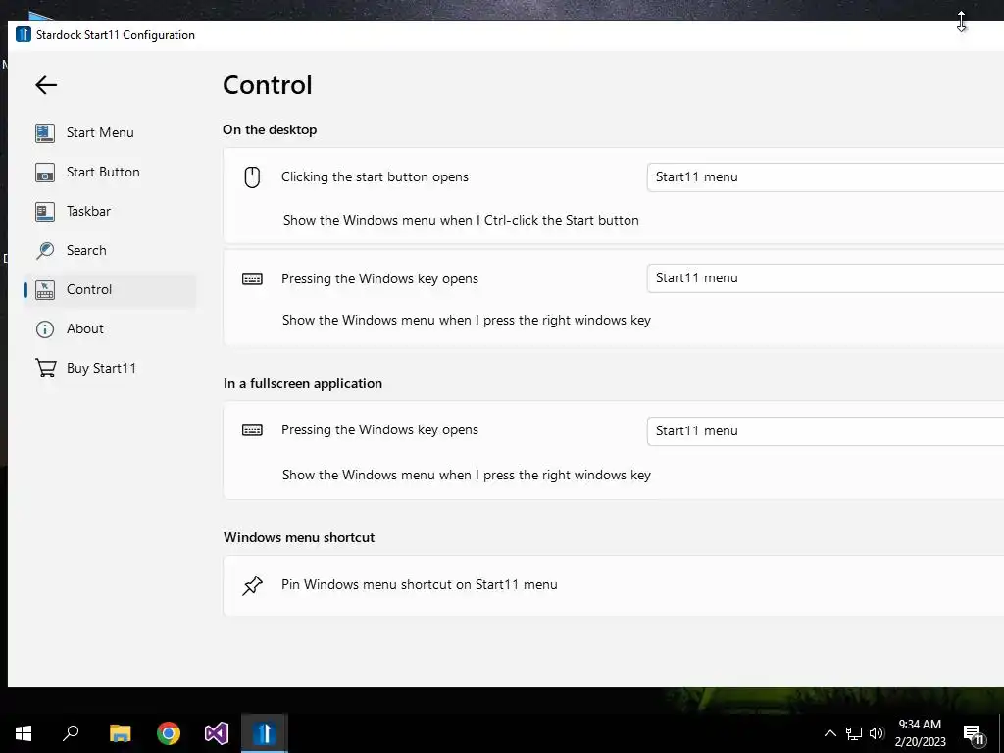Open the notification center icon
1004x753 pixels.
(974, 735)
